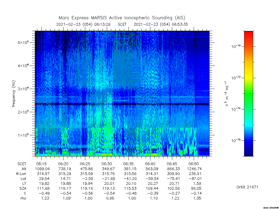This screenshot has height=209, width=279.
Task: Click the SZA row header
Action: [x=23, y=188]
